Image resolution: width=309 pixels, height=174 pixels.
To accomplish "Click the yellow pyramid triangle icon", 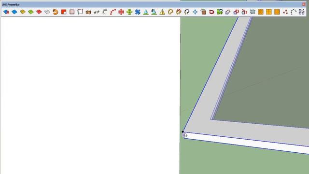I will click(162, 12).
